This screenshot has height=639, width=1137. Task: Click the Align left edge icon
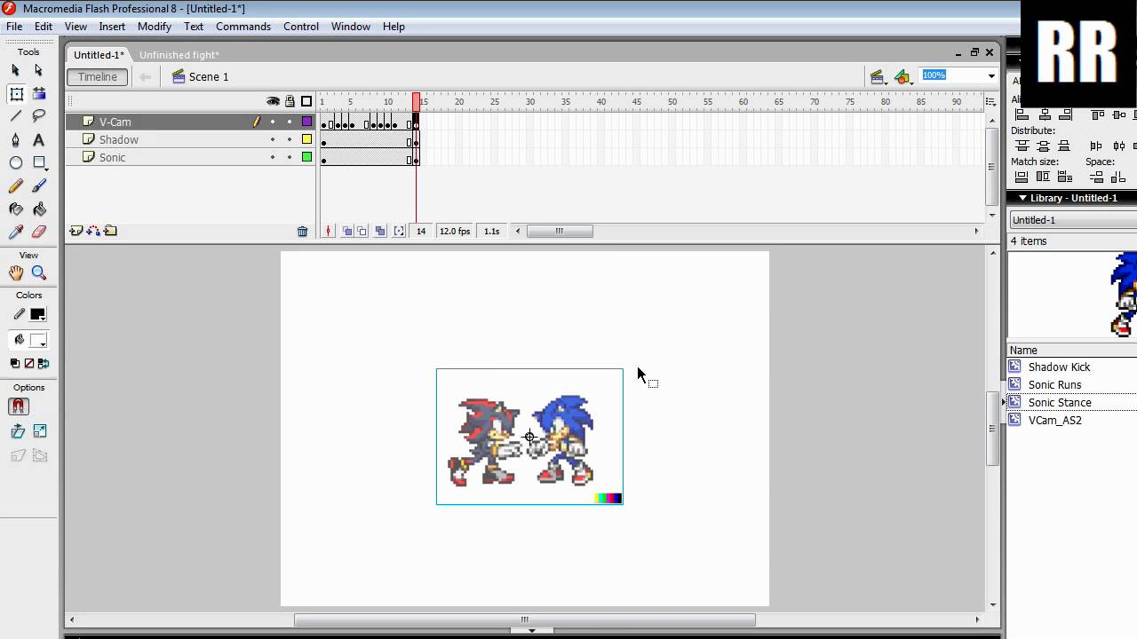click(x=1022, y=114)
